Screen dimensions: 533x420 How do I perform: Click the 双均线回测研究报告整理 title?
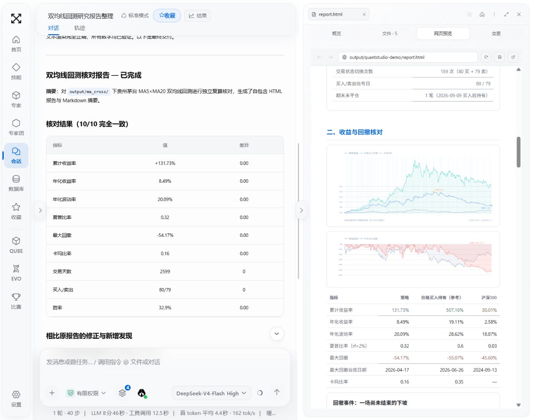[80, 16]
